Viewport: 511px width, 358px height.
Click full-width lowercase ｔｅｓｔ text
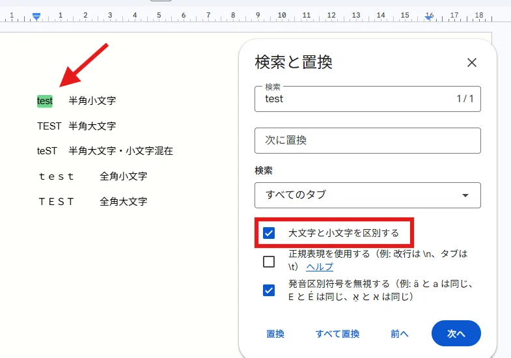click(57, 176)
